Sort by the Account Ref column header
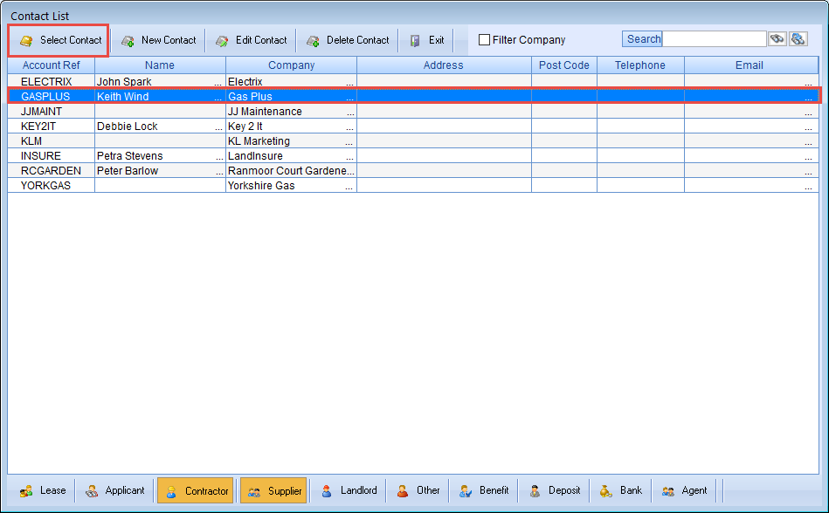 click(x=52, y=65)
